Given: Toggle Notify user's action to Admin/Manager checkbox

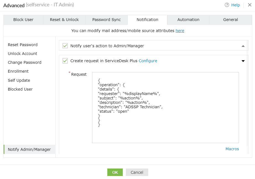Looking at the screenshot, I should (65, 46).
